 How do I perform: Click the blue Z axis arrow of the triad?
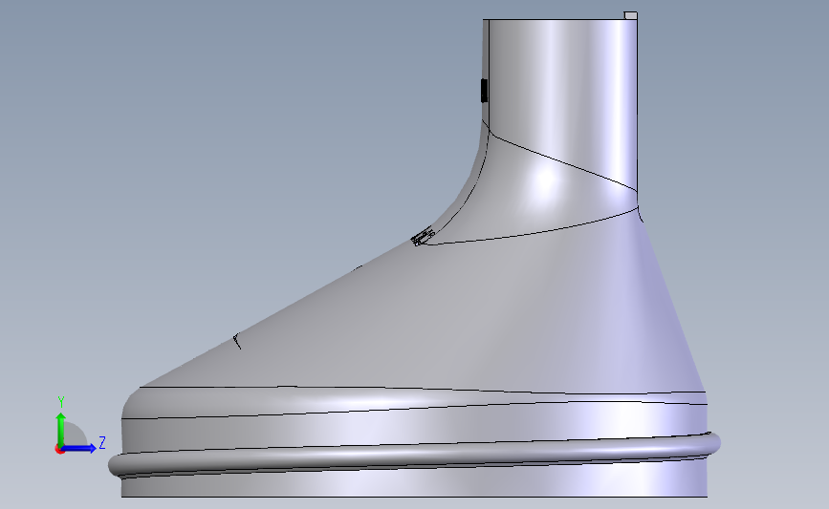pyautogui.click(x=79, y=449)
